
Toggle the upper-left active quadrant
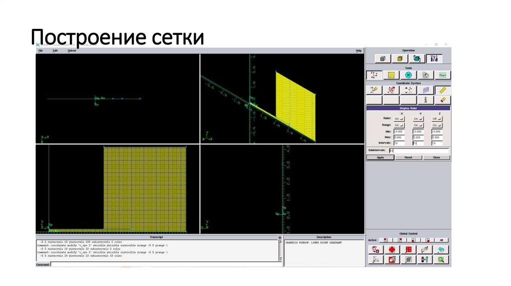pos(386,240)
